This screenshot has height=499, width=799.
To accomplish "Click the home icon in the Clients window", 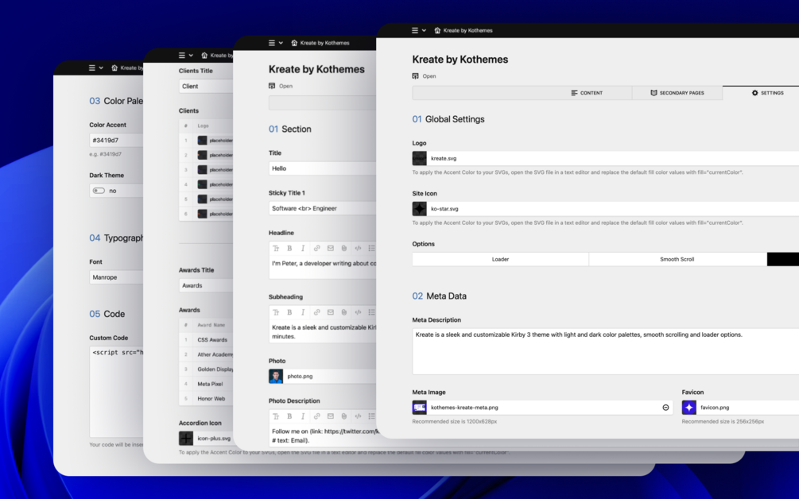I will [204, 55].
